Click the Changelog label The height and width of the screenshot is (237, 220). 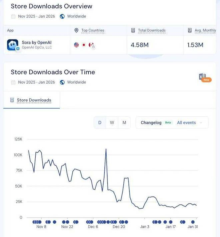(x=151, y=123)
